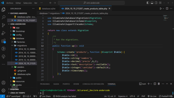Toggle the primary side bar layout icon
The image size is (174, 98).
click(x=148, y=3)
